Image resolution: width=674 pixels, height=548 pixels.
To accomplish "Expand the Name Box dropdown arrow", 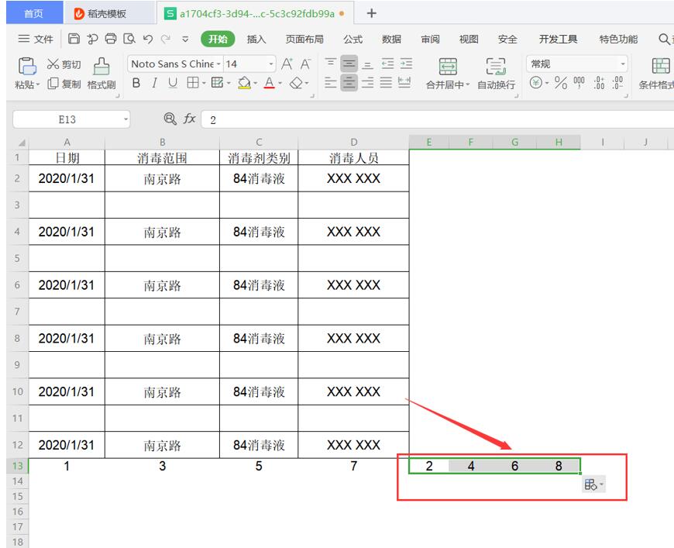I will [x=126, y=119].
